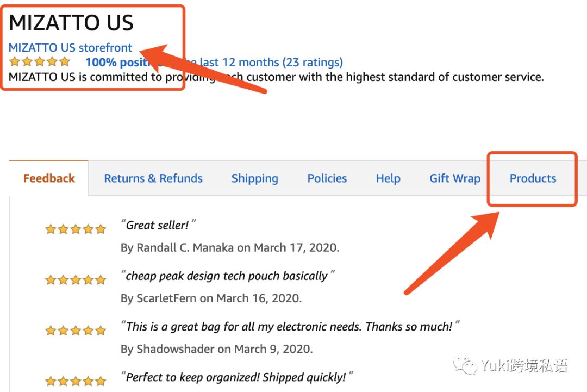Click the seller's five-star rating icons
Image resolution: width=587 pixels, height=392 pixels.
pos(40,62)
